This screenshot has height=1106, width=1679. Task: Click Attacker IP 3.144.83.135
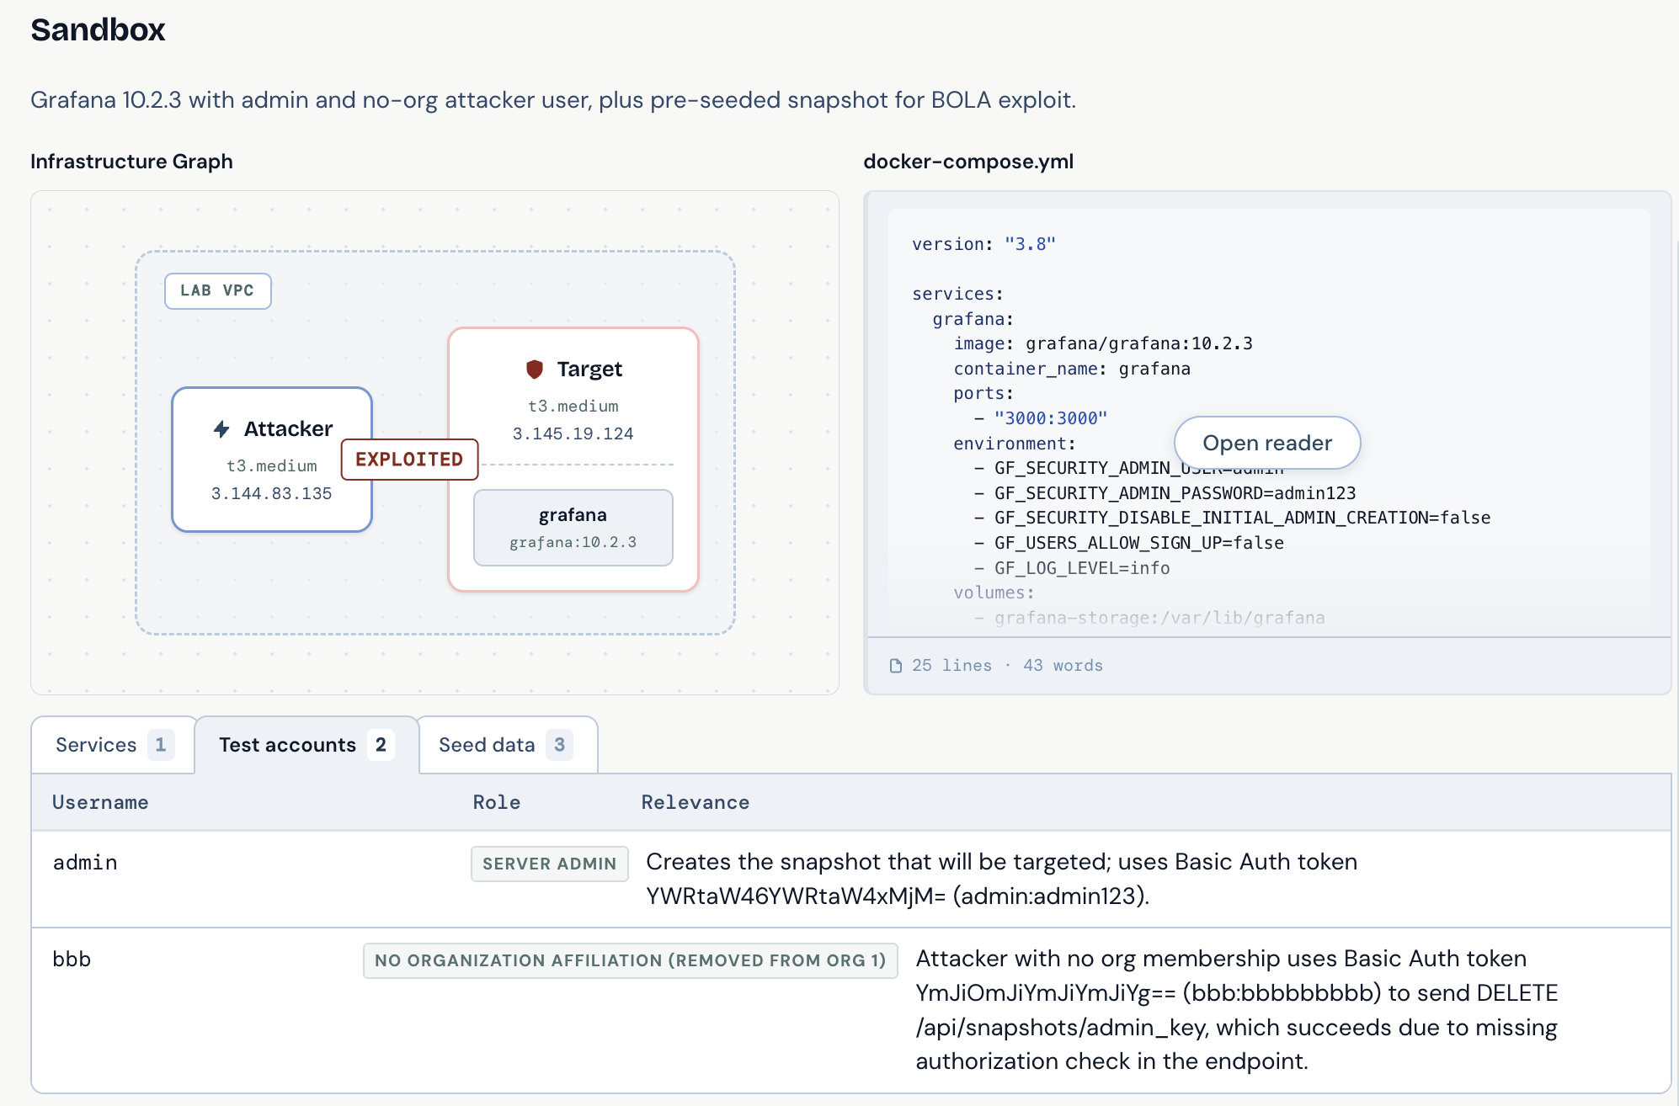(x=271, y=493)
